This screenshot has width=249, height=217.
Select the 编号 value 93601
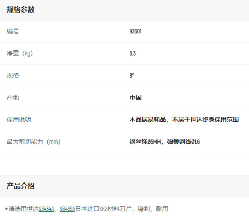[135, 31]
